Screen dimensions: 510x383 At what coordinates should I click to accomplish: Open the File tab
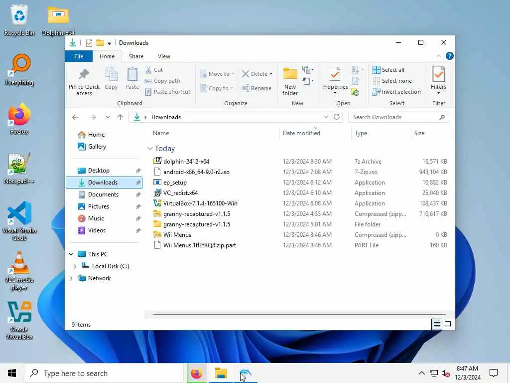click(79, 56)
